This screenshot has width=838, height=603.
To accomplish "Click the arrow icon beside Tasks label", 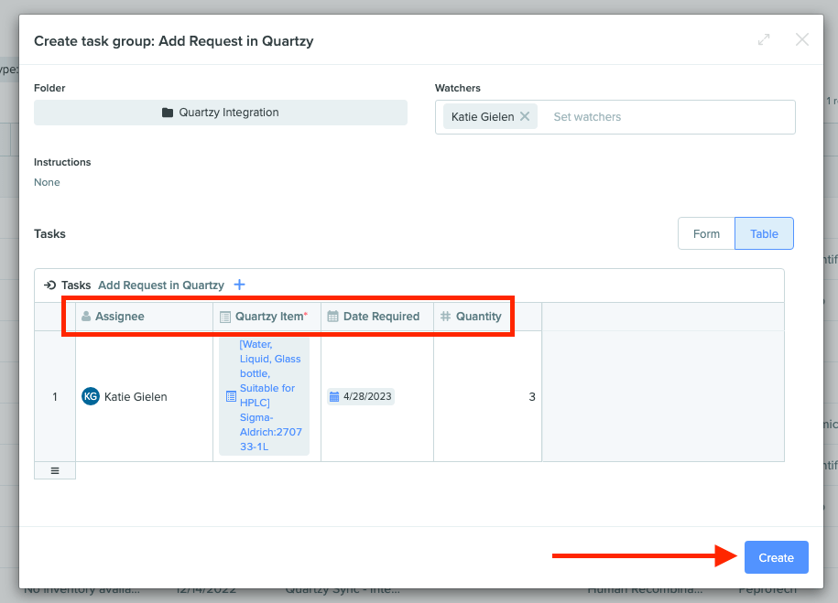I will tap(49, 285).
